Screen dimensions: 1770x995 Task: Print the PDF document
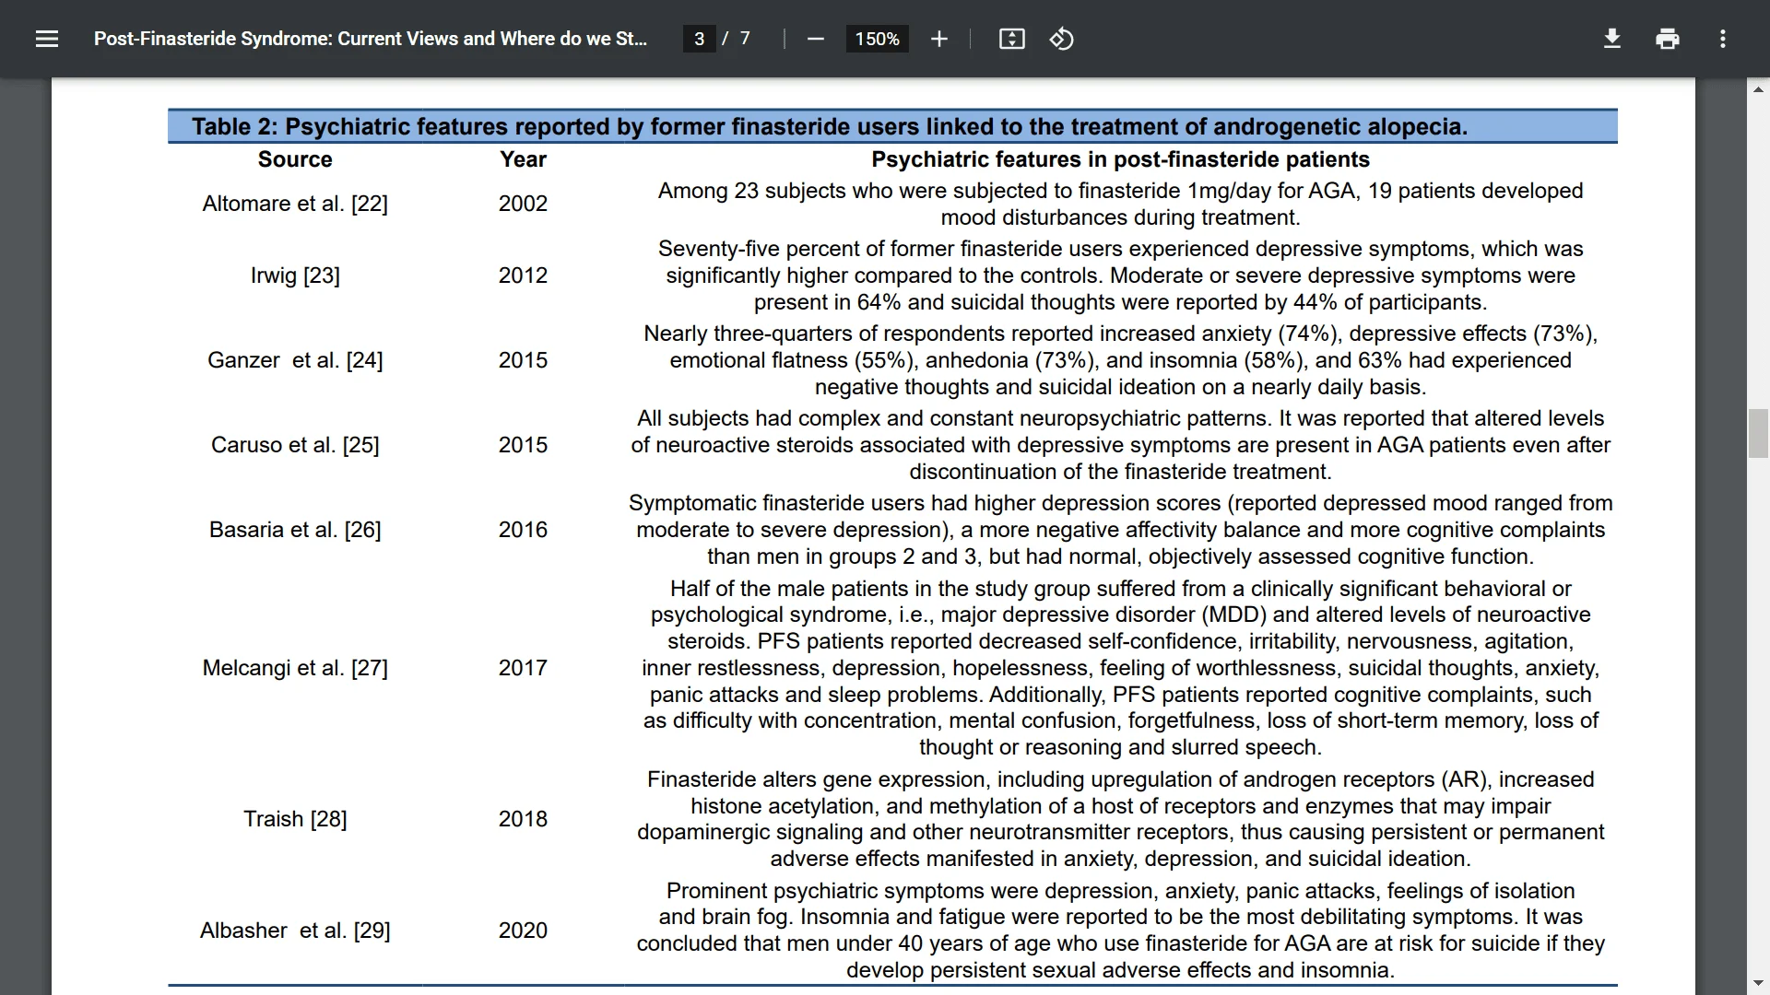pos(1667,39)
